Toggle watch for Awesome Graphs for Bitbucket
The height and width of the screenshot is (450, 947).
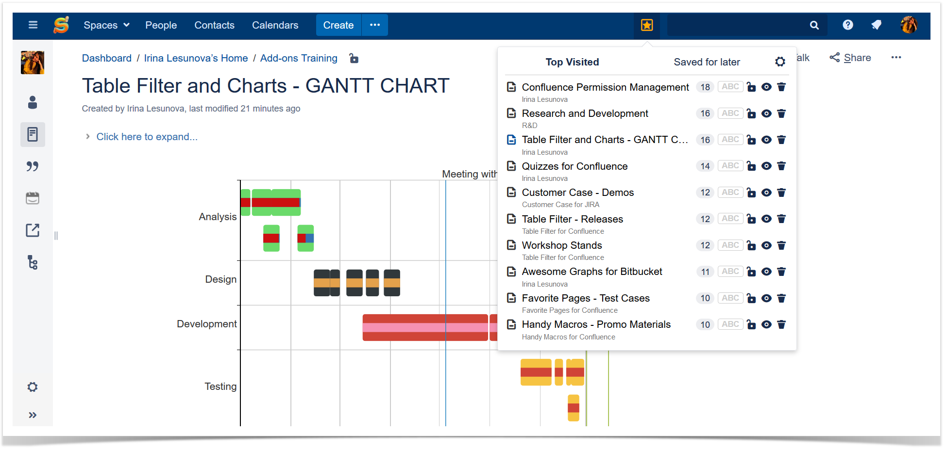(x=766, y=272)
